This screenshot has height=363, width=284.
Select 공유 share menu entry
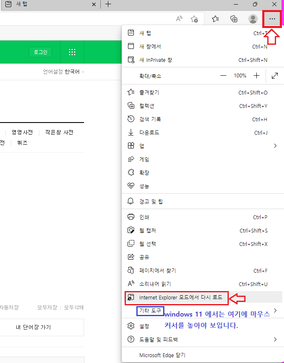point(202,257)
